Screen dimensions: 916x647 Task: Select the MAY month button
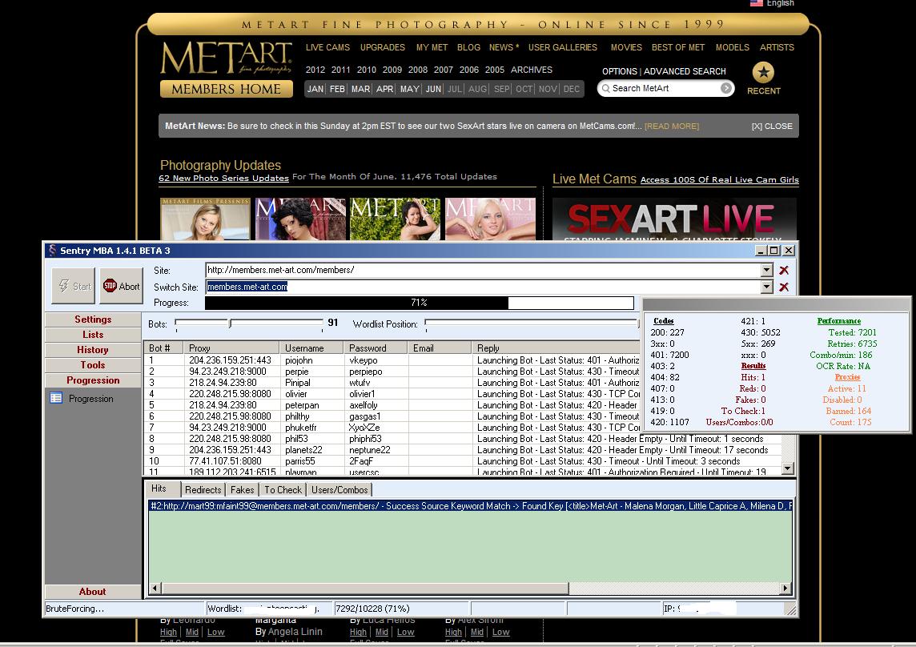point(409,89)
